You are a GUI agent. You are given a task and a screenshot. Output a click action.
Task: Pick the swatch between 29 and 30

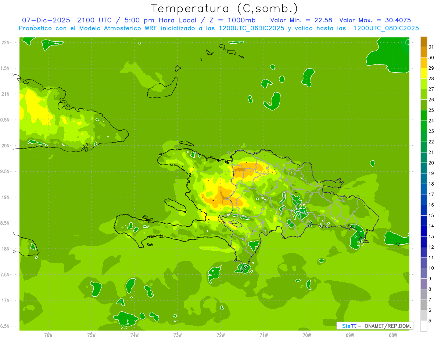click(424, 63)
